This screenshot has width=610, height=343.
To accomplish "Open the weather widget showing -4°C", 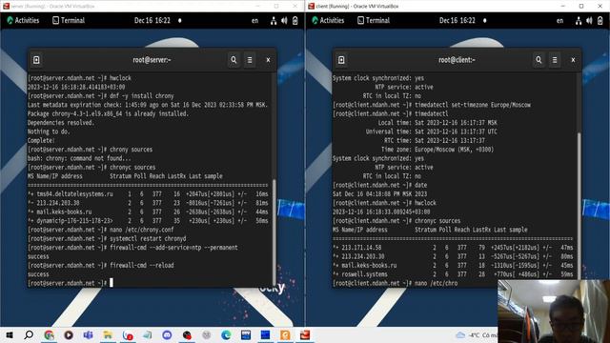I will click(x=477, y=334).
